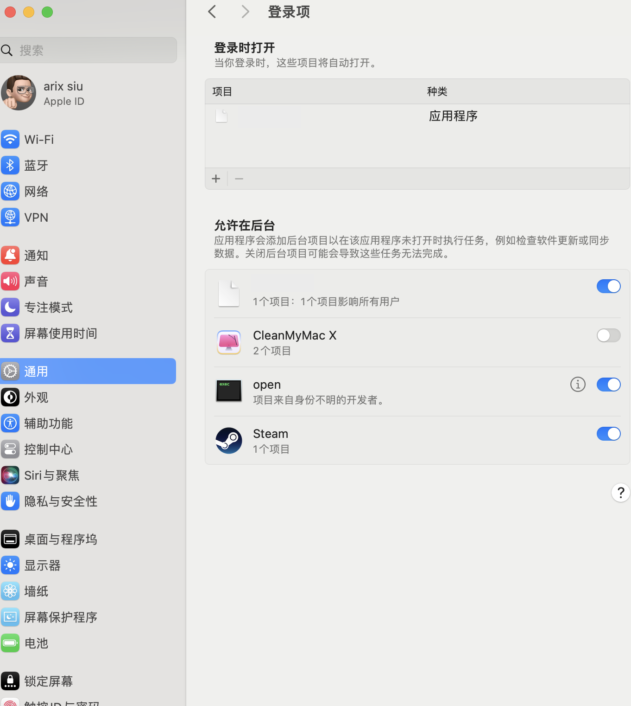Open 专注模式 moon icon

point(10,307)
